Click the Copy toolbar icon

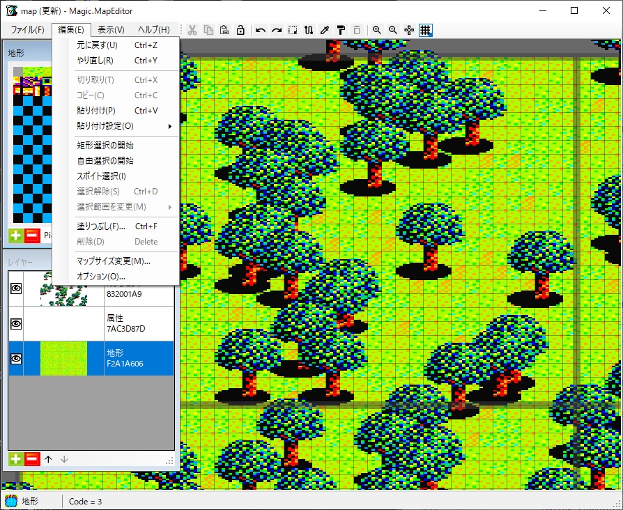(x=208, y=30)
